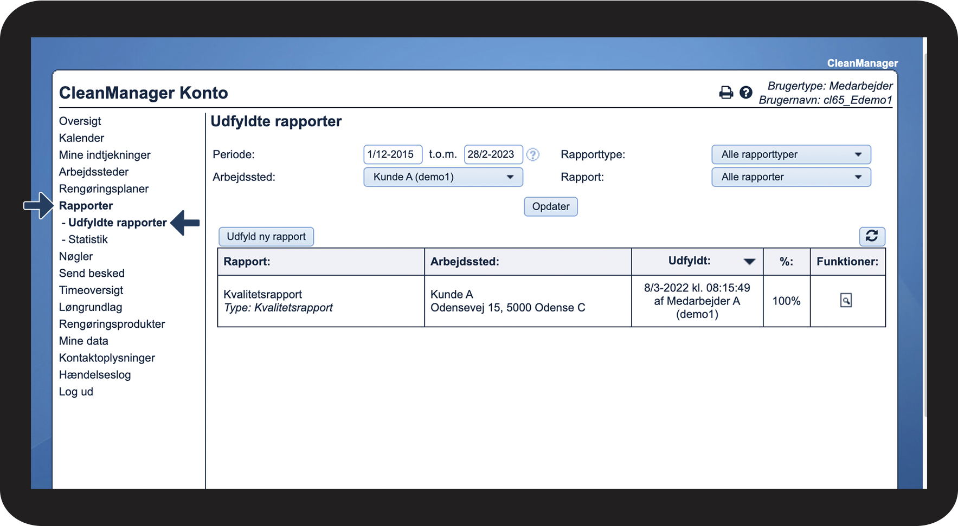Select Statistik under Rapporter
The width and height of the screenshot is (958, 526).
[88, 239]
